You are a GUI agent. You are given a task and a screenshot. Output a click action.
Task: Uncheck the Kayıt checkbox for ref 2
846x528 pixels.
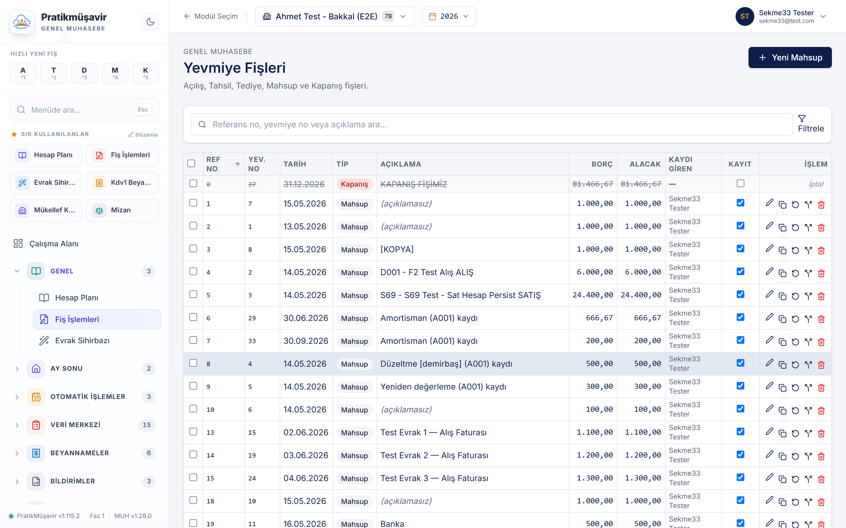click(x=741, y=226)
